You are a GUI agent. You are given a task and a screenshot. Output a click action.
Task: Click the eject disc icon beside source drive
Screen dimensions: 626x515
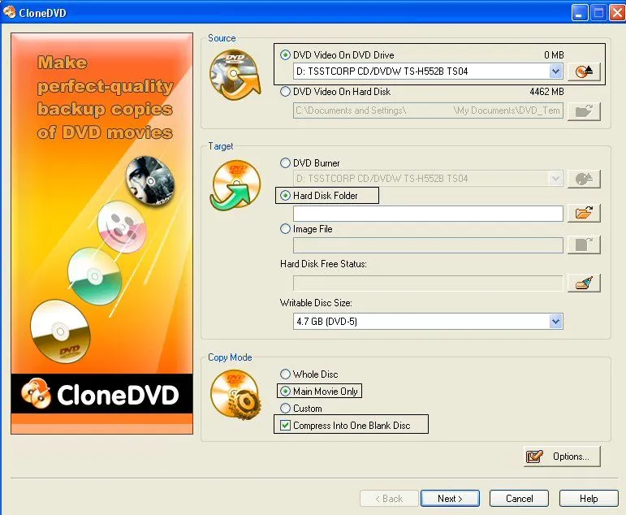(583, 71)
